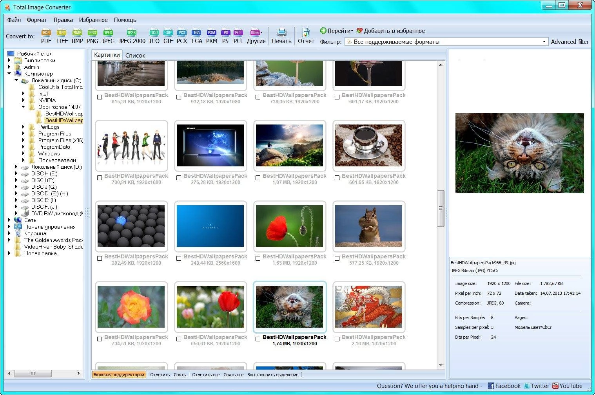595x395 pixels.
Task: Open the Избранное menu
Action: click(x=93, y=20)
